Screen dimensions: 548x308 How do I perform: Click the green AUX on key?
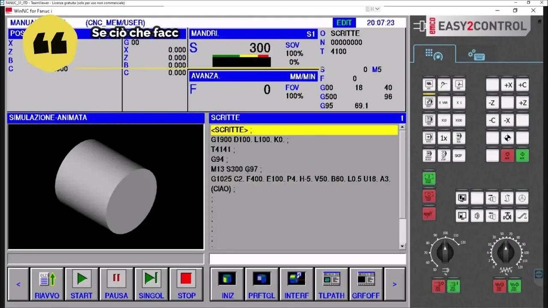[523, 155]
